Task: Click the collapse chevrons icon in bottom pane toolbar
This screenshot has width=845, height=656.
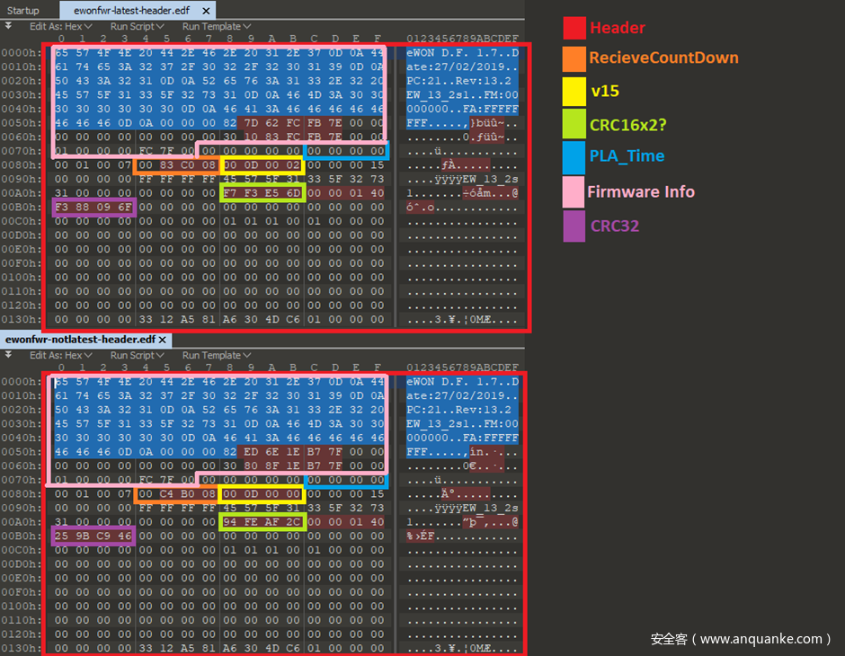Action: coord(8,355)
